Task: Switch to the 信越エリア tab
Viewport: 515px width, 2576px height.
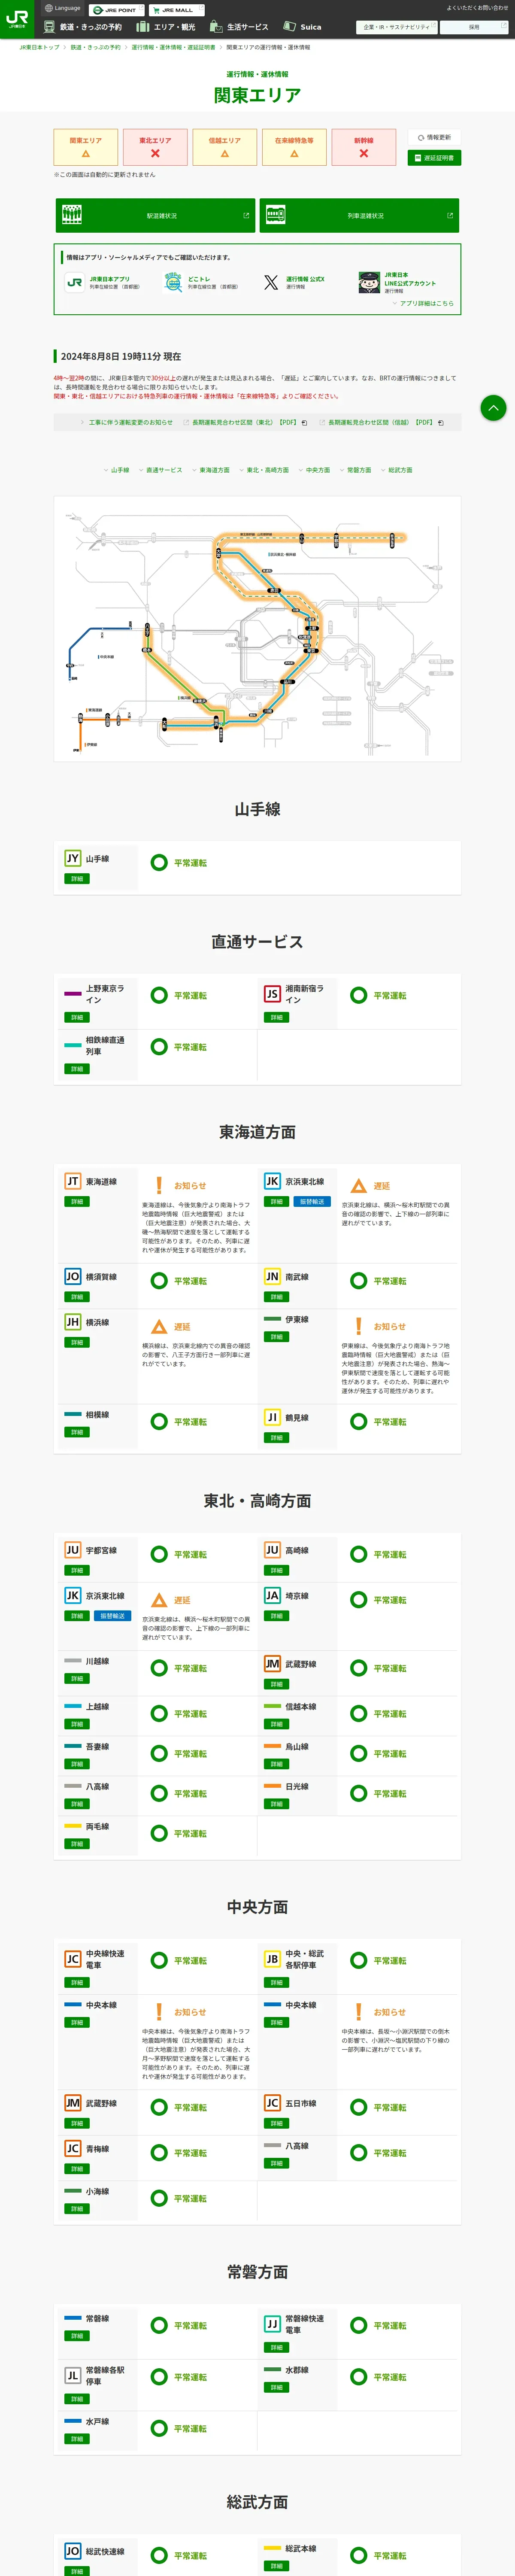Action: tap(224, 147)
